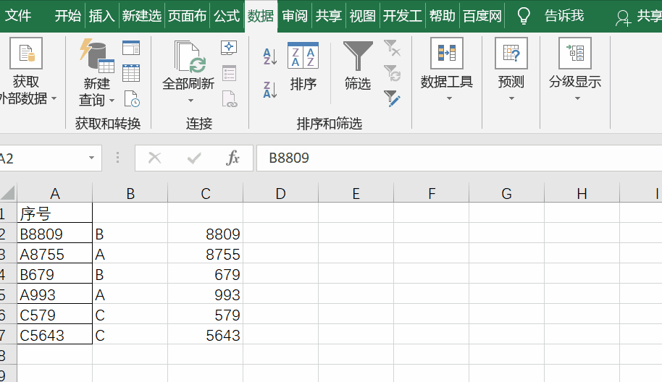The image size is (662, 382).
Task: Select cell containing B679
Action: (55, 274)
